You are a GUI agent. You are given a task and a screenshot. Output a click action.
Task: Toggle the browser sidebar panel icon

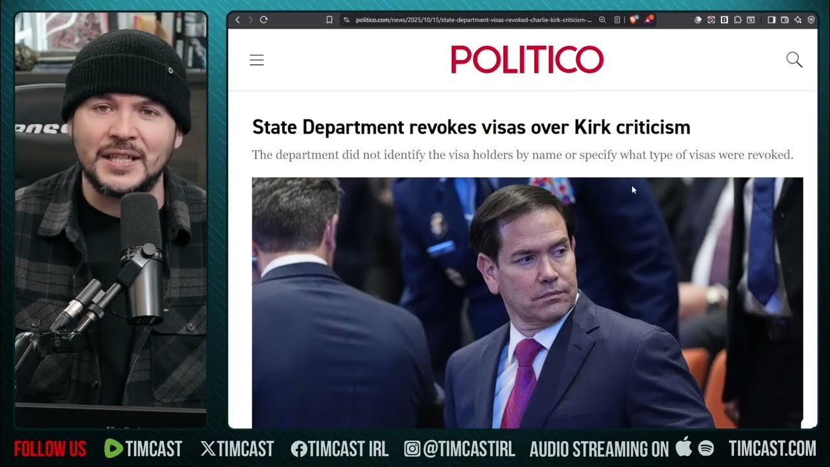772,20
